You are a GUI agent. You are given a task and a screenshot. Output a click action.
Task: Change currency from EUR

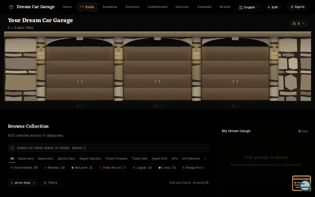274,7
